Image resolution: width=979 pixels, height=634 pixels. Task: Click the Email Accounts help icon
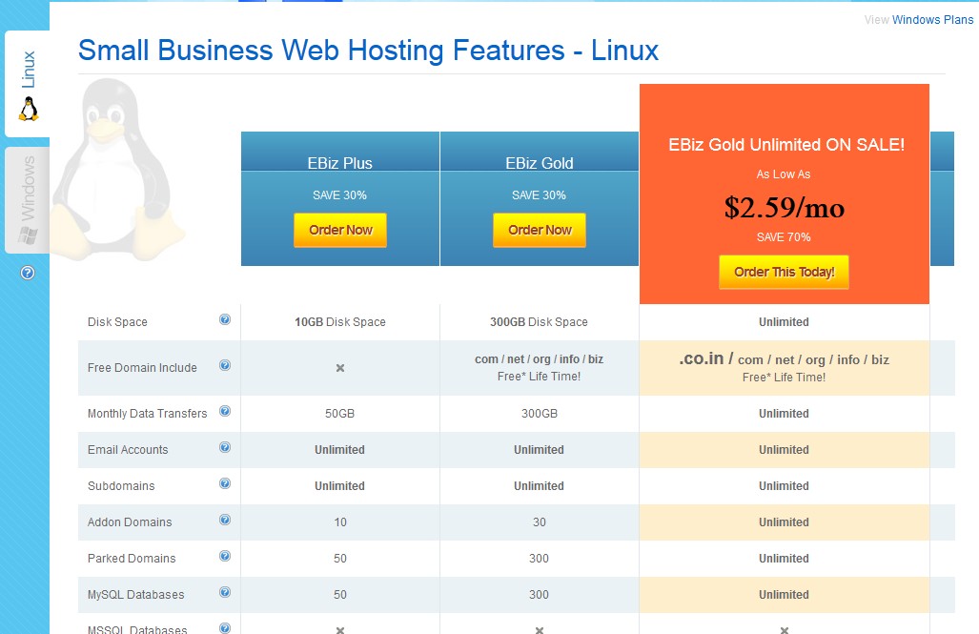[x=225, y=447]
